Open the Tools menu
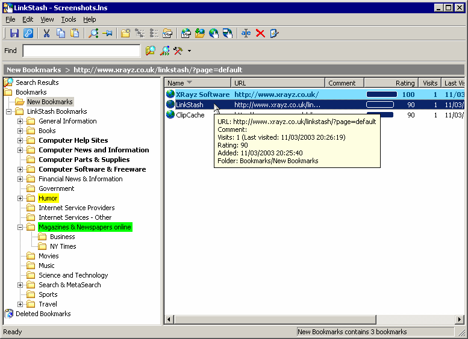 pyautogui.click(x=69, y=19)
